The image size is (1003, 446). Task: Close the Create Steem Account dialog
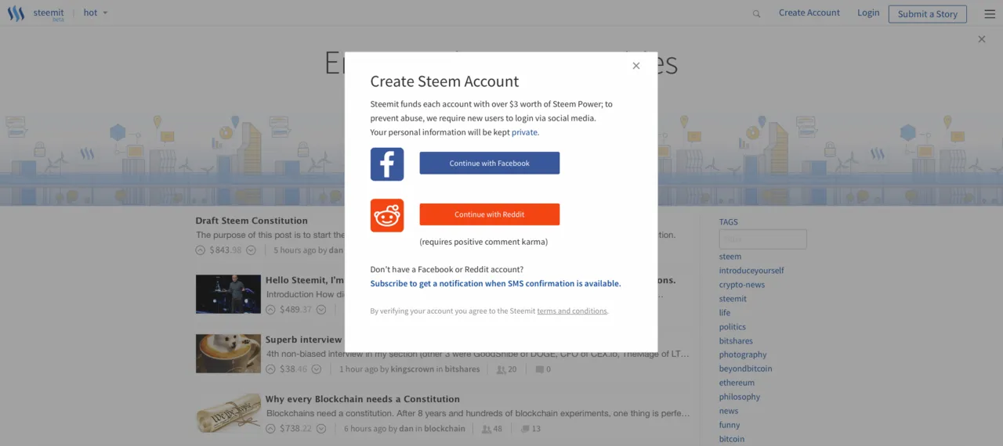(x=636, y=66)
